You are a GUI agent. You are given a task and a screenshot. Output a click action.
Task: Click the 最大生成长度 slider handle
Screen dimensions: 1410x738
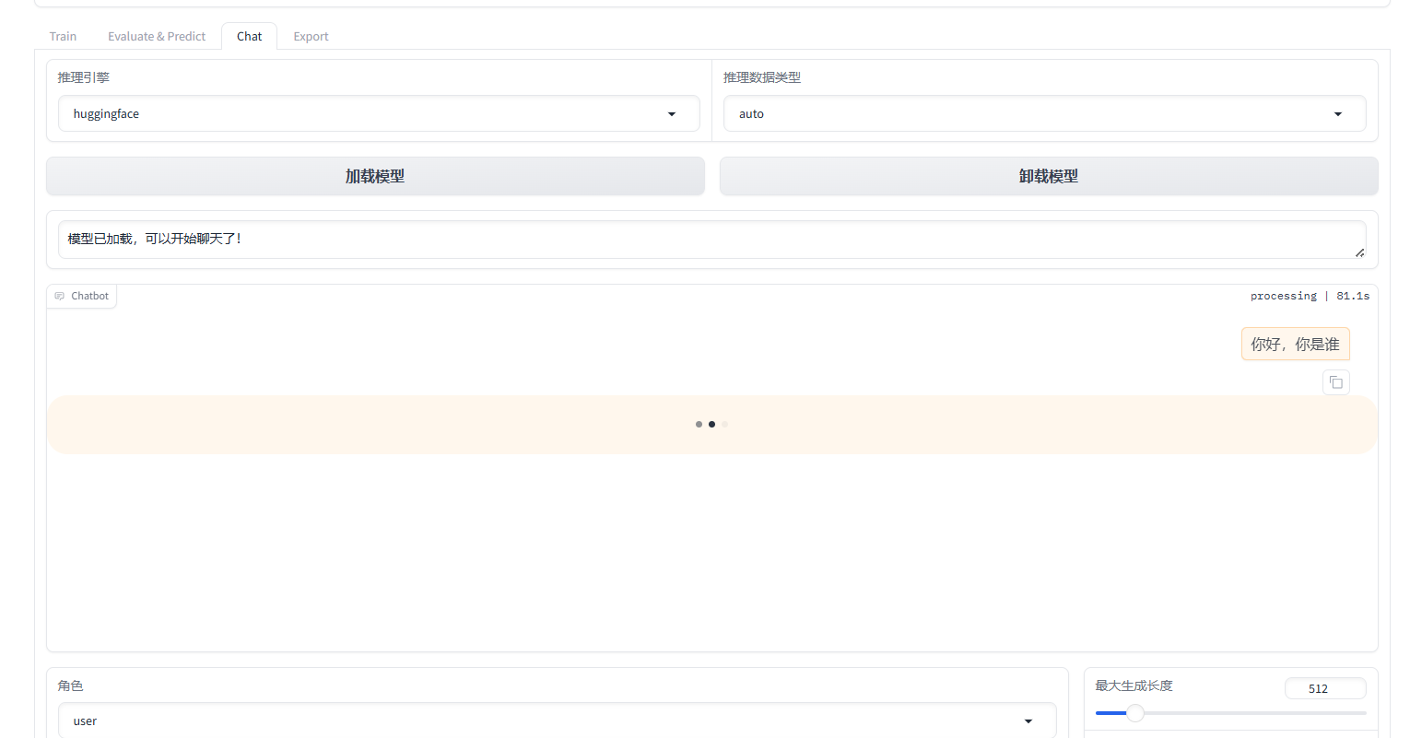(1135, 713)
